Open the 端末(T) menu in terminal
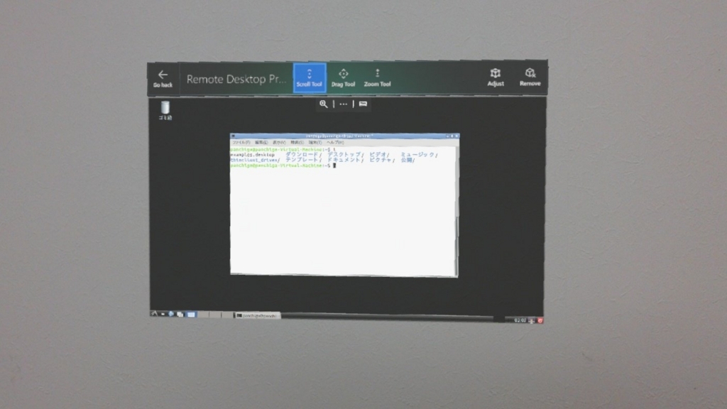The height and width of the screenshot is (409, 727). (x=315, y=142)
